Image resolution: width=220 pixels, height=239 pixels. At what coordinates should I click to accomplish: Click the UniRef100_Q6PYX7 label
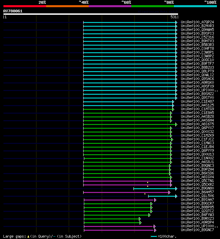(x=197, y=128)
